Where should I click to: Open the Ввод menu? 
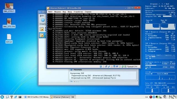[70, 12]
